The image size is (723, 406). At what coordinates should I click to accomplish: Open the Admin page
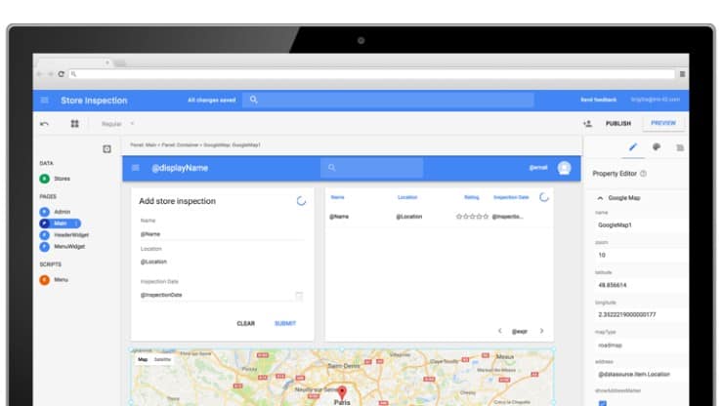pyautogui.click(x=55, y=212)
